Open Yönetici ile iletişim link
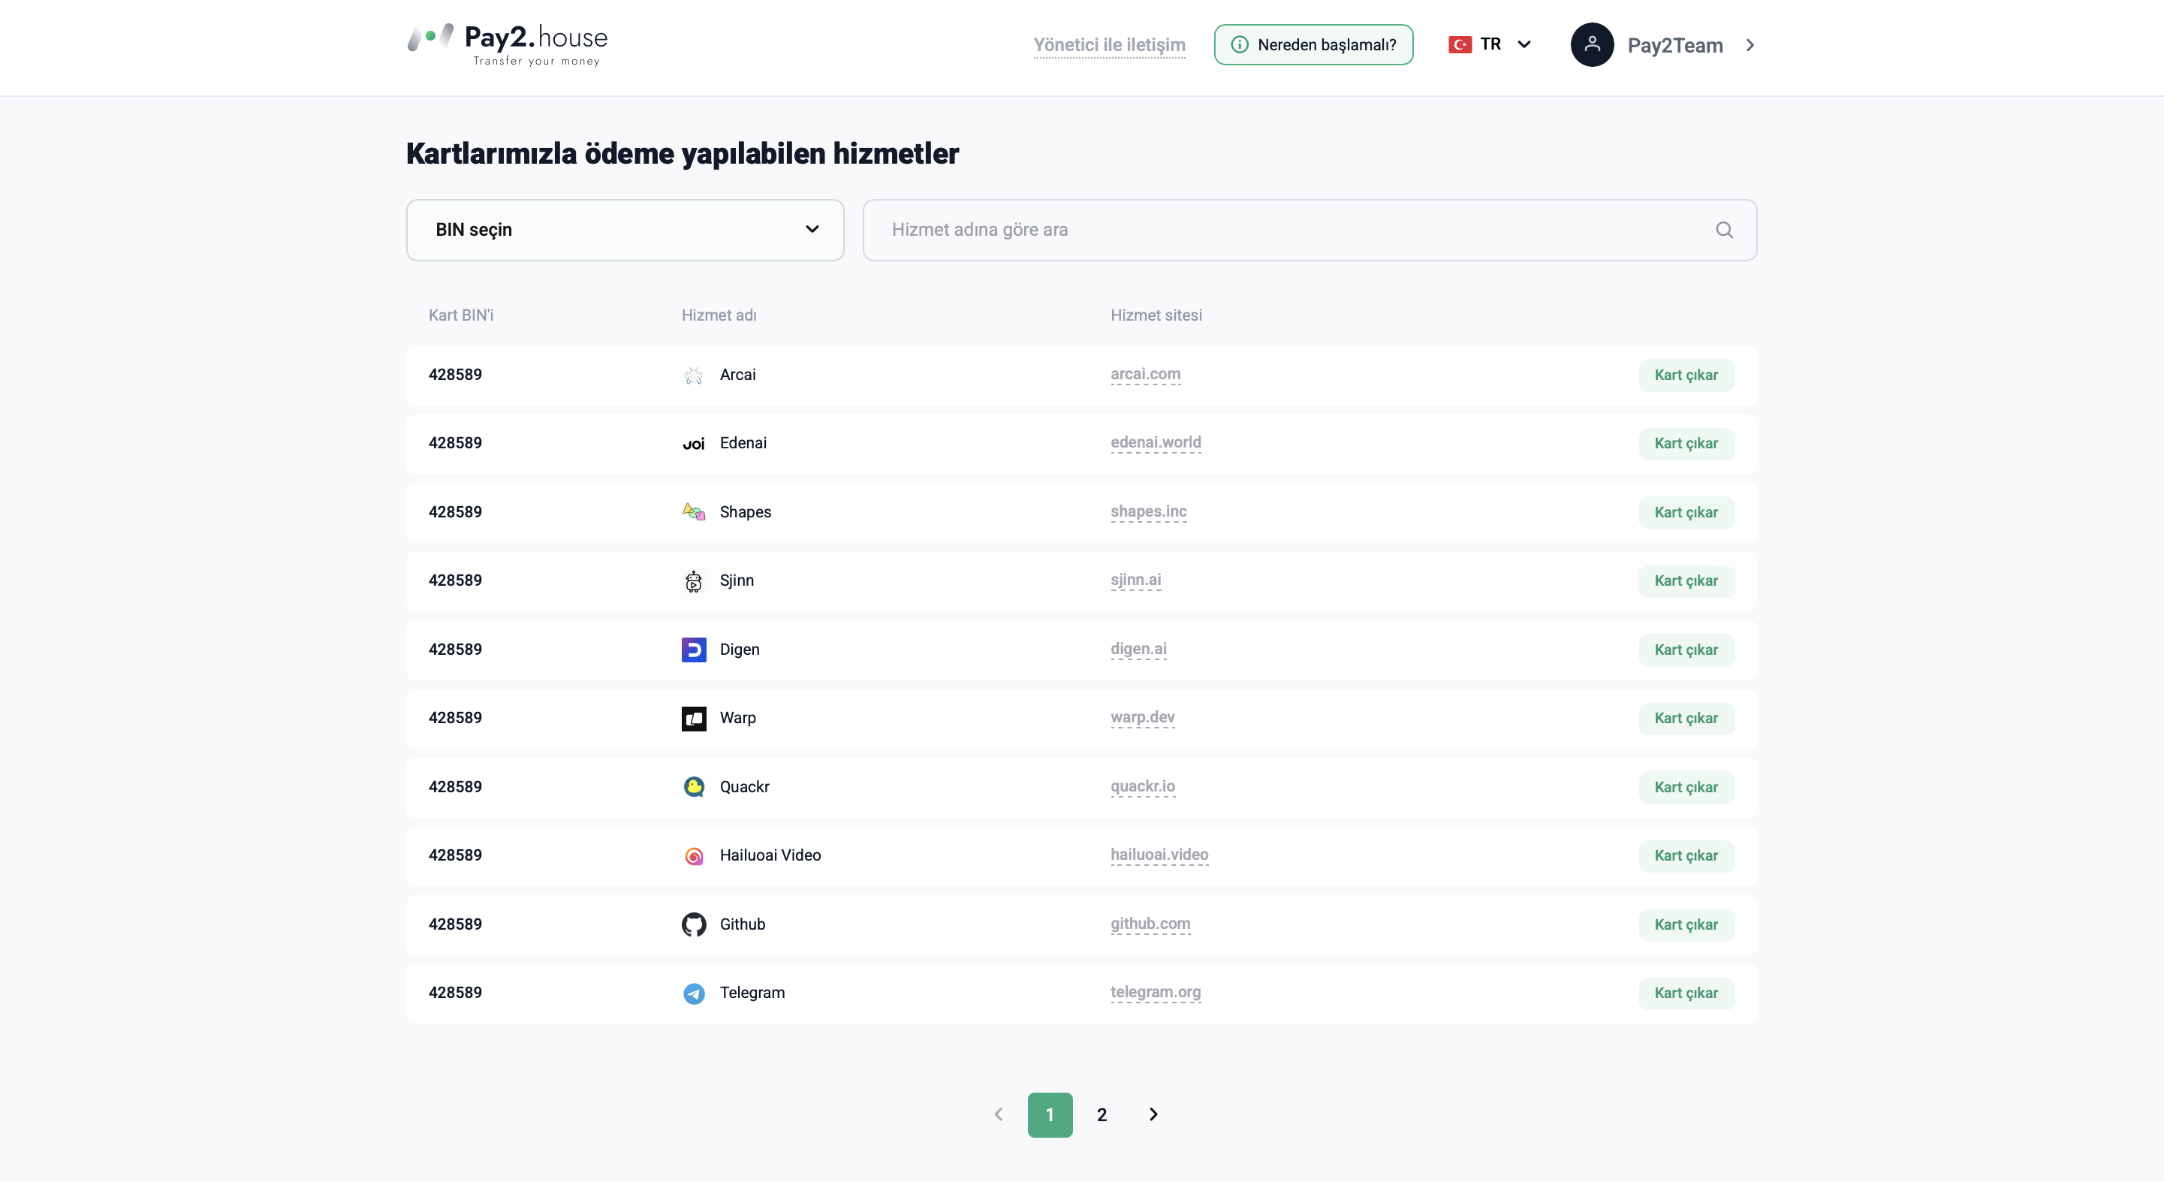 click(1109, 45)
